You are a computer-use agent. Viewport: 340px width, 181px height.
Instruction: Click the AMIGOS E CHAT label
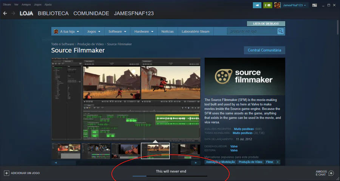pyautogui.click(x=321, y=173)
